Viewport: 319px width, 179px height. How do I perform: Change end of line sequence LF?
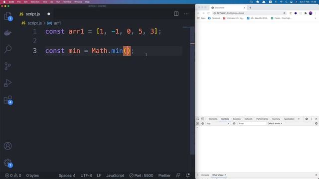[x=99, y=176]
